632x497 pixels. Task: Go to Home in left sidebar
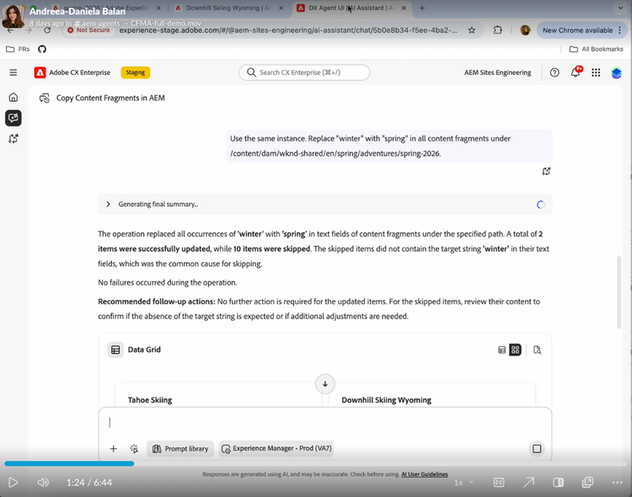click(x=13, y=97)
